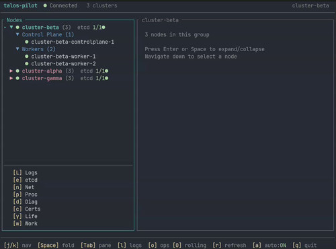Viewport: 336px width, 249px height.
Task: Click 'Press Enter or Space to expand/collapse' text
Action: 204,49
